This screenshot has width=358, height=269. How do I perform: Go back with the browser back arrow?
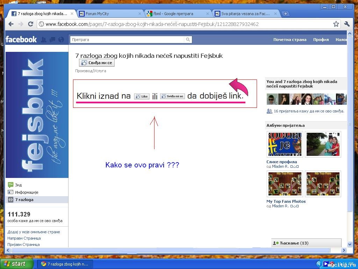pyautogui.click(x=11, y=24)
